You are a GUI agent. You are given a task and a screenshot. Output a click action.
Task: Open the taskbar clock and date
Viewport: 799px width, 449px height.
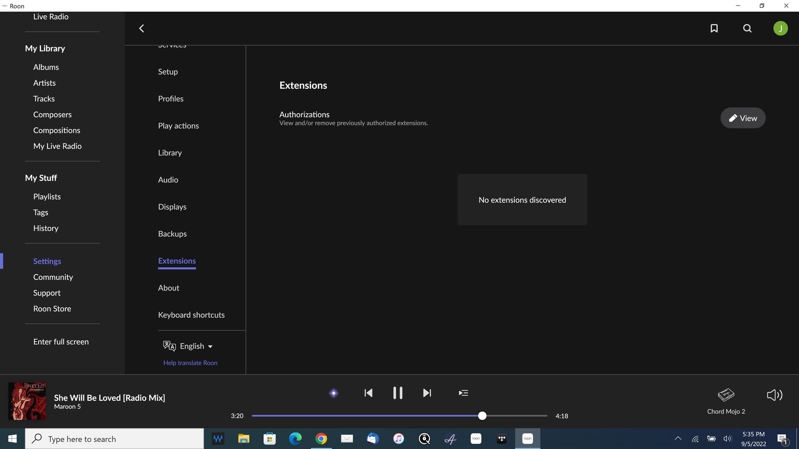click(753, 439)
